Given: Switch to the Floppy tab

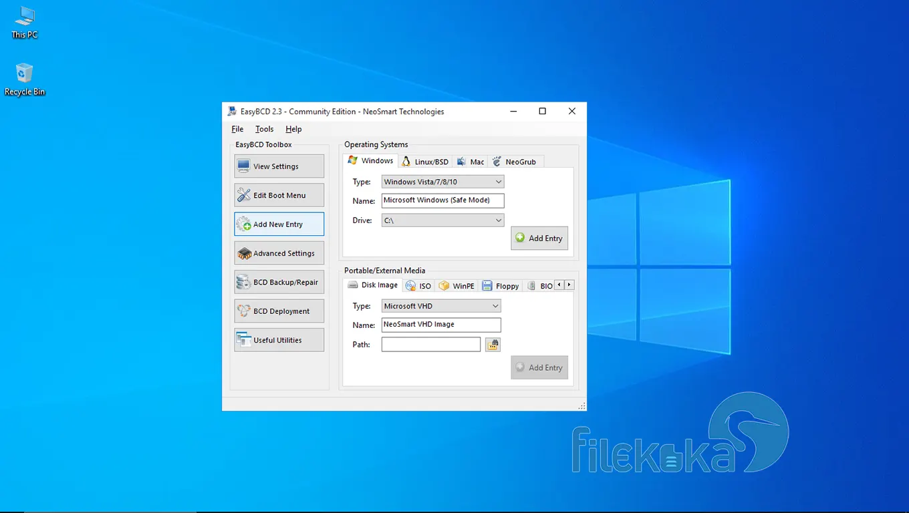Looking at the screenshot, I should (501, 286).
